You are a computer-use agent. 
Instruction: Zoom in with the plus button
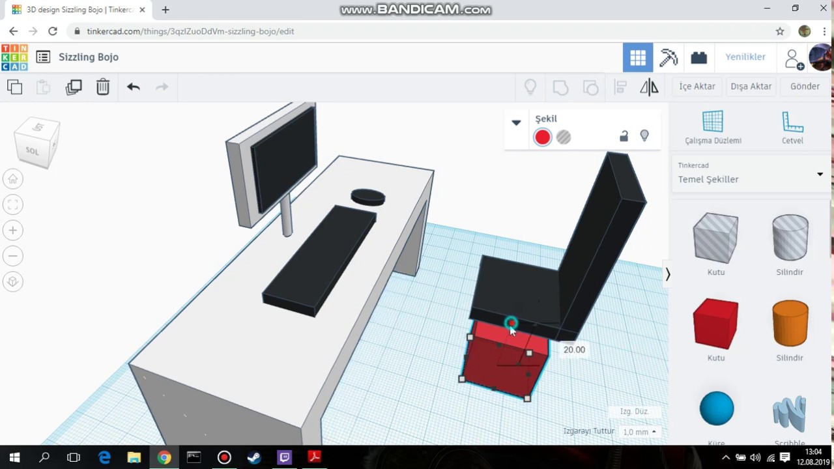(12, 230)
